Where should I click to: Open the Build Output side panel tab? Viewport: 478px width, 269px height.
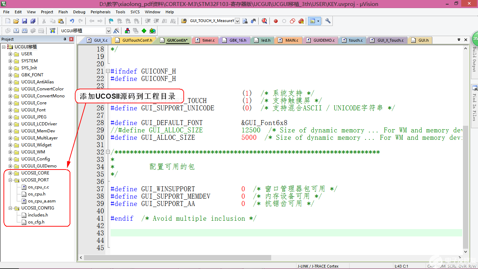coord(475,60)
